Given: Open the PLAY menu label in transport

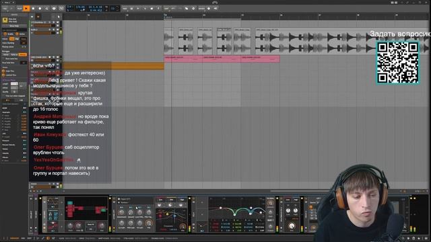Looking at the screenshot, I should (x=20, y=9).
